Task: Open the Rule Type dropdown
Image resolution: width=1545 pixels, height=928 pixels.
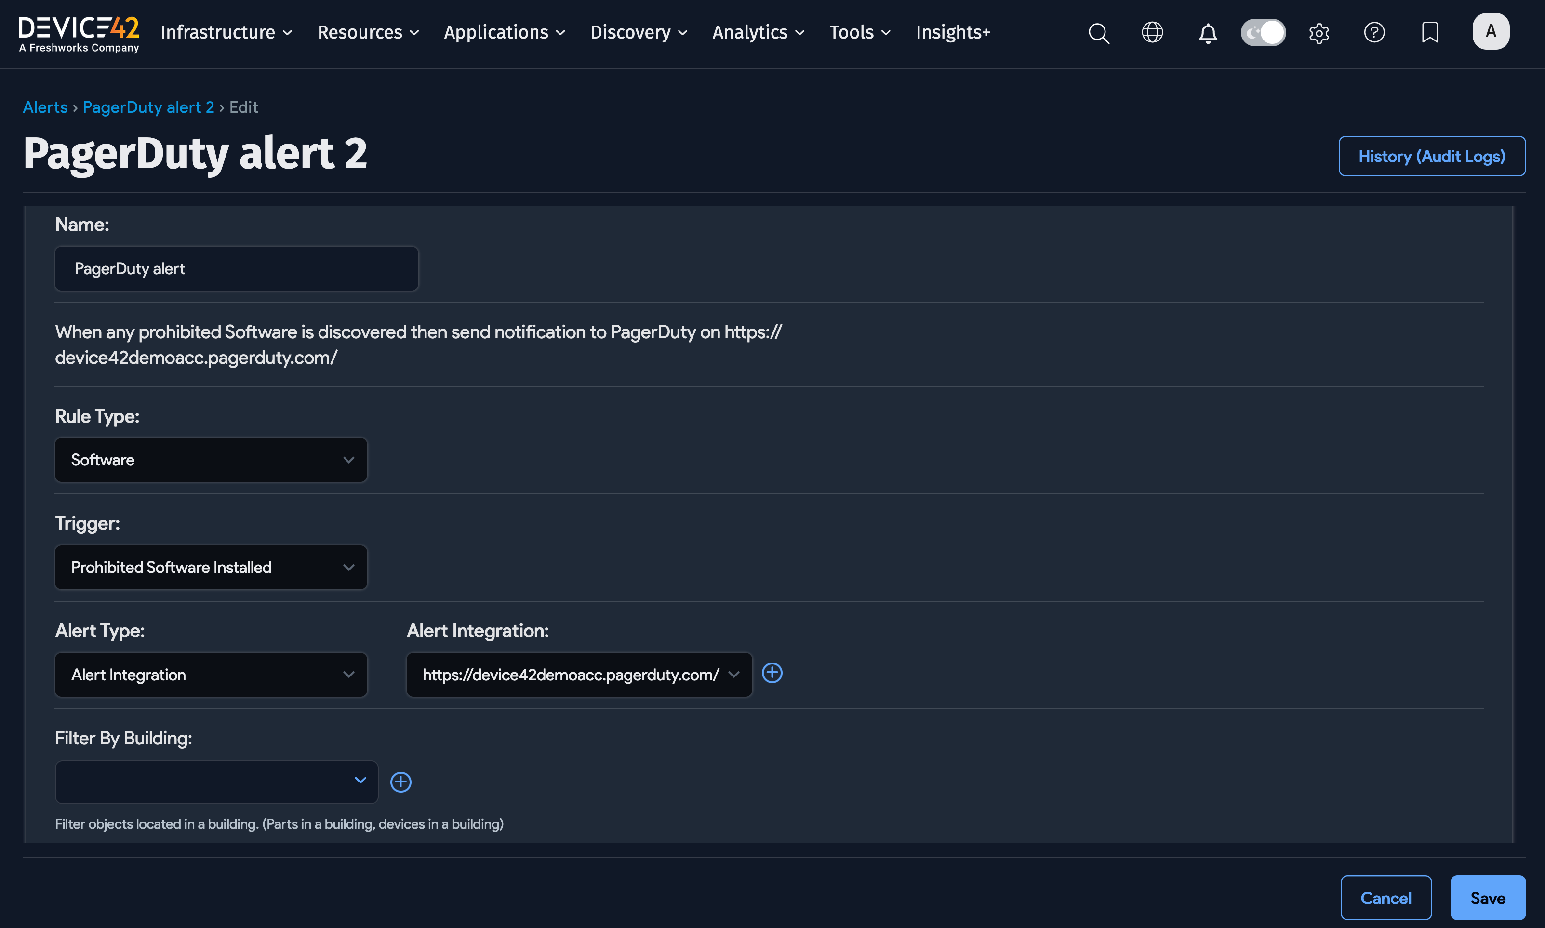Action: pos(211,460)
